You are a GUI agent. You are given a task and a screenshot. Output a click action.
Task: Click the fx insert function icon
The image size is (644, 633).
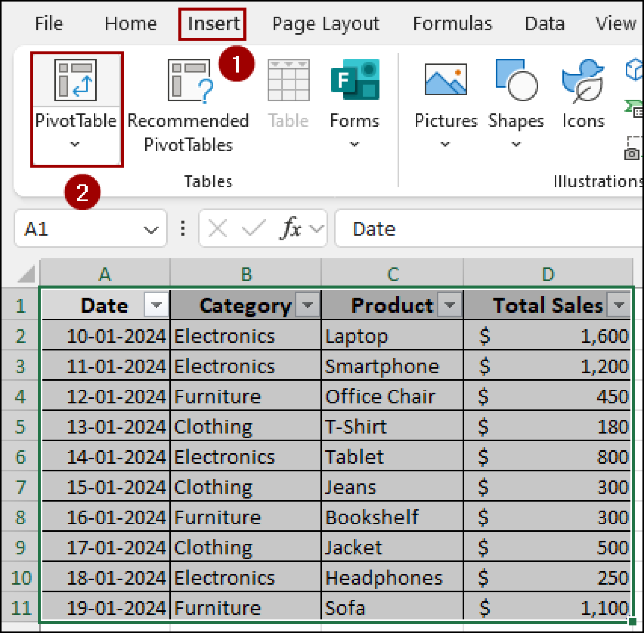[291, 228]
